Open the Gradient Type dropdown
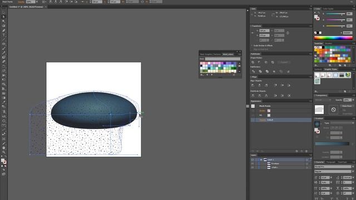The height and width of the screenshot is (200, 356). coord(342,123)
